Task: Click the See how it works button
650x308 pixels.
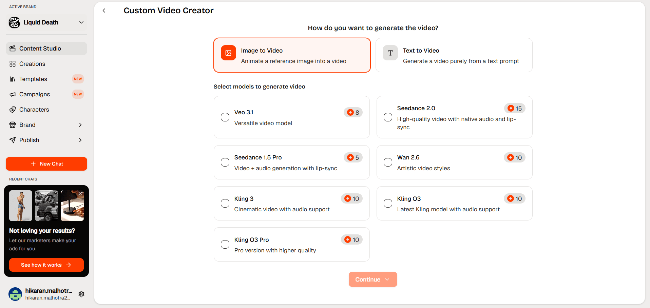Action: (46, 265)
